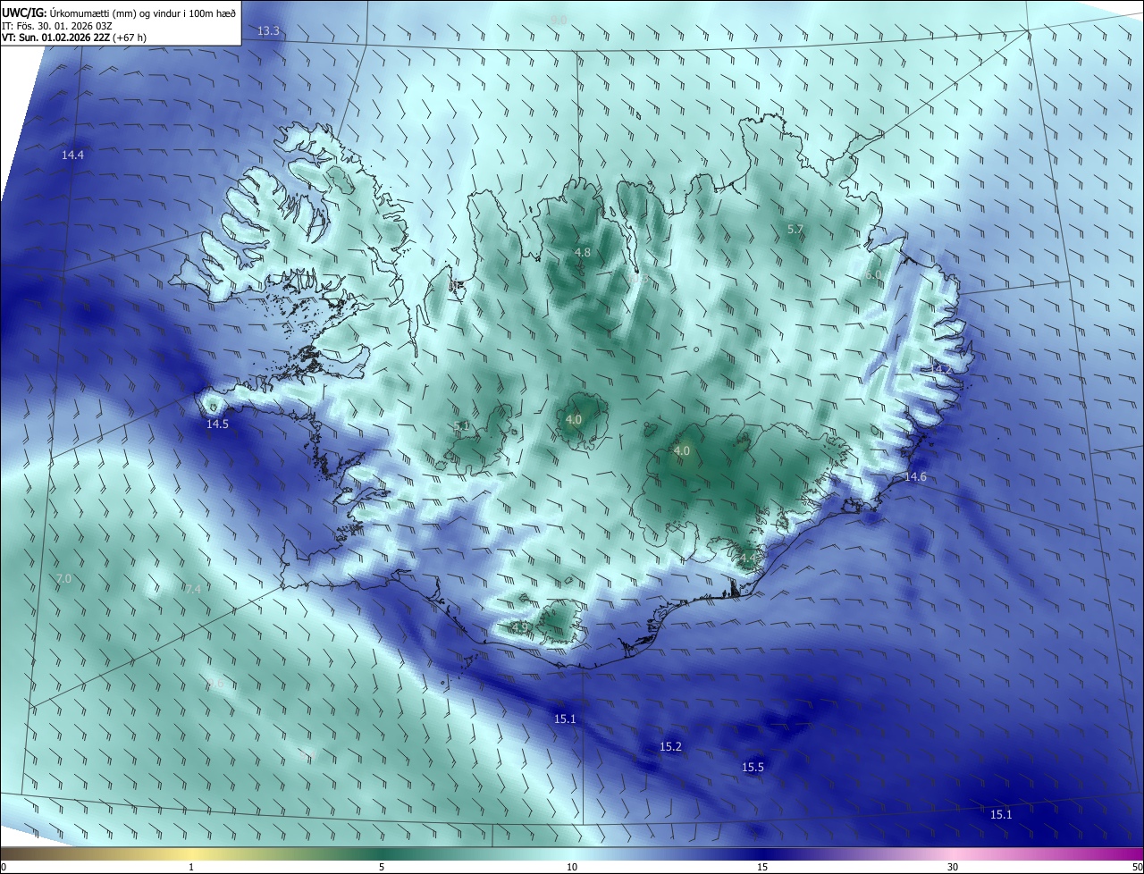
Task: Click the '15' tick on the color scale
Action: pyautogui.click(x=762, y=868)
